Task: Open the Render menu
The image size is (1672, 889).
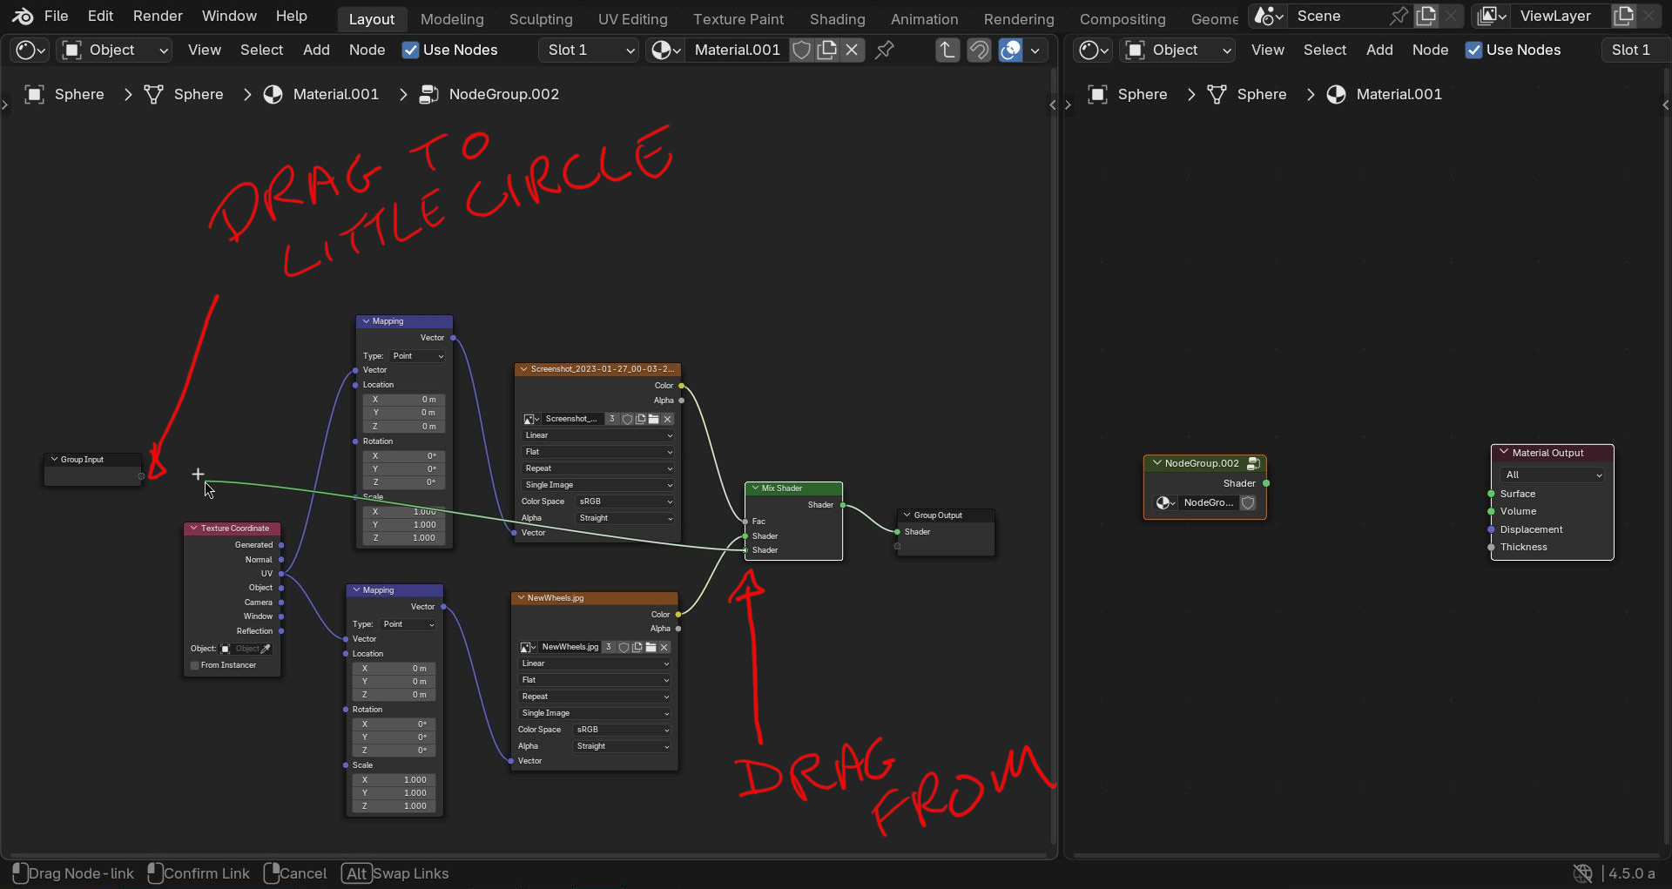Action: tap(158, 16)
